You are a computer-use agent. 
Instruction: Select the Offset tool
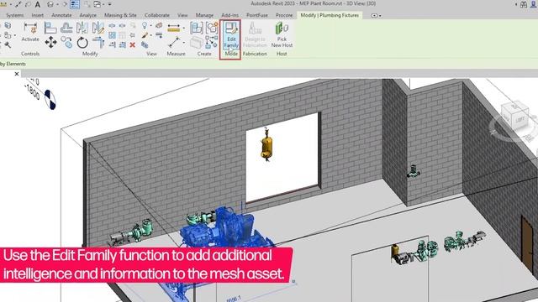tap(66, 28)
